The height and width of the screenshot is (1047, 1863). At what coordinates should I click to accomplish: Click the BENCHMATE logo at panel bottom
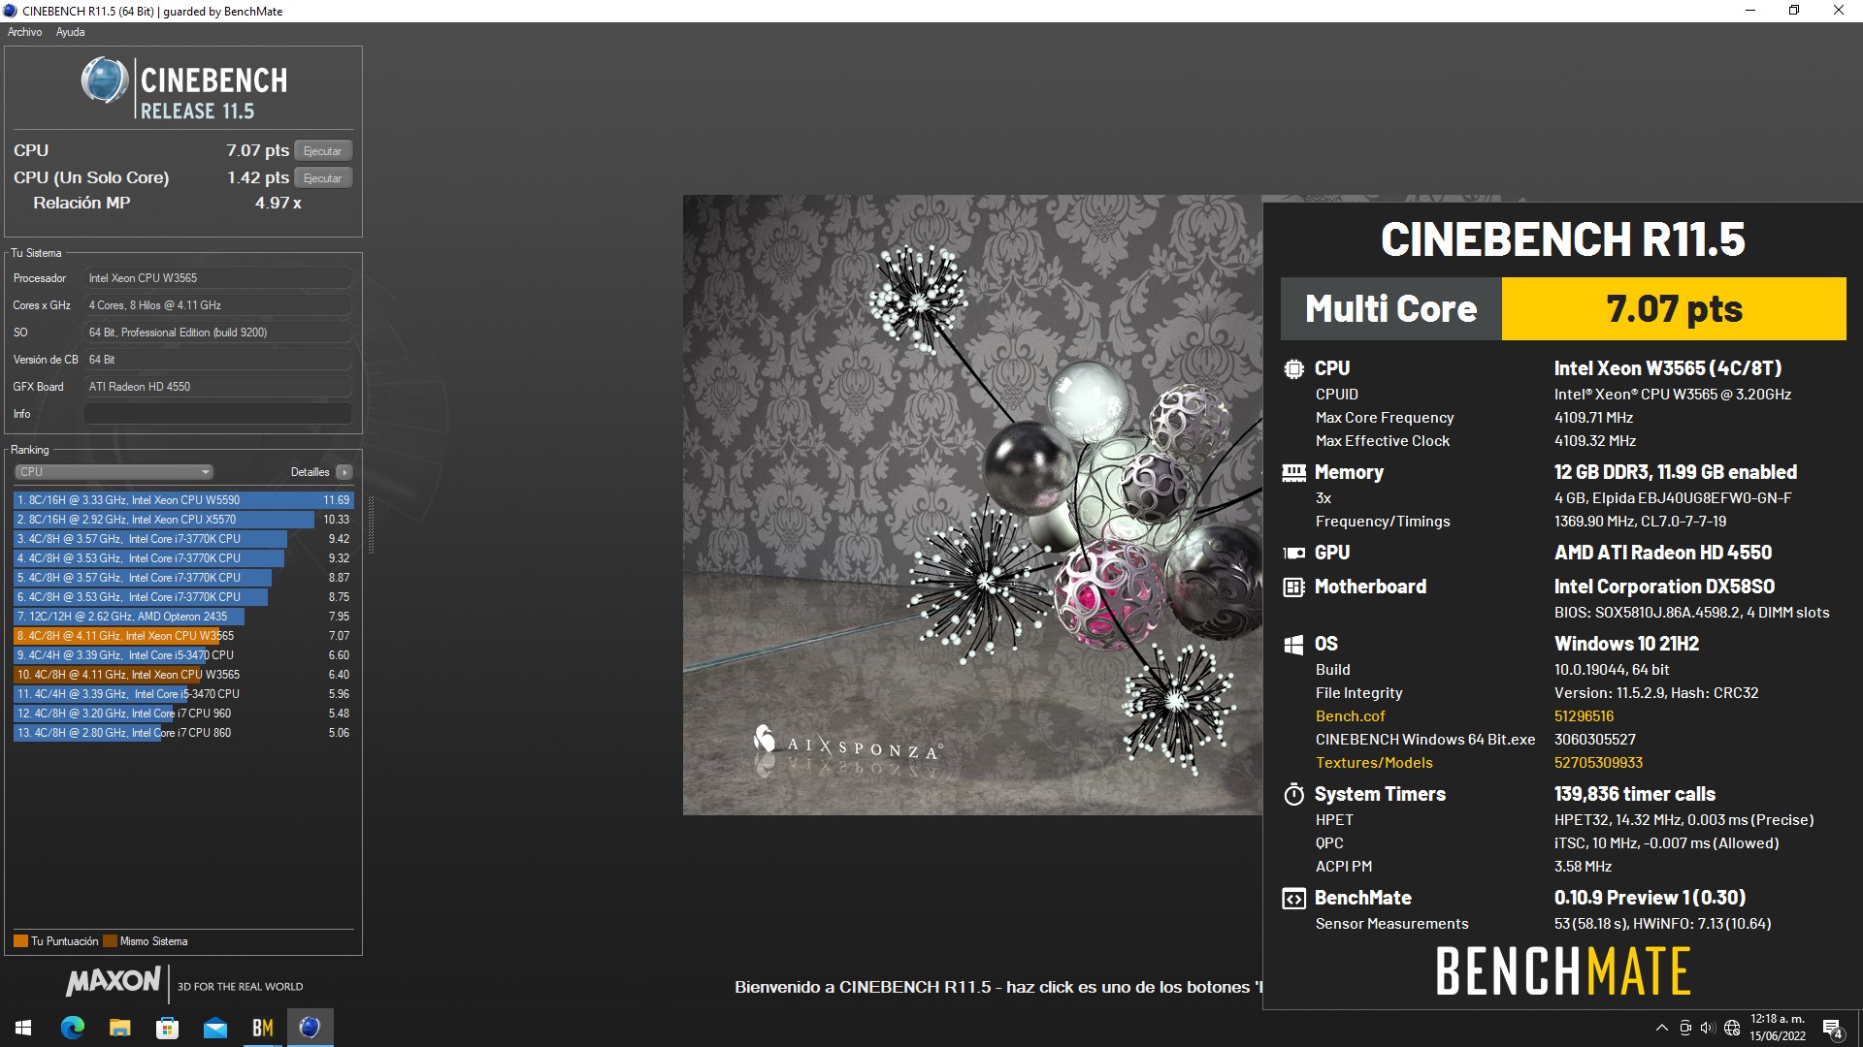(1563, 971)
